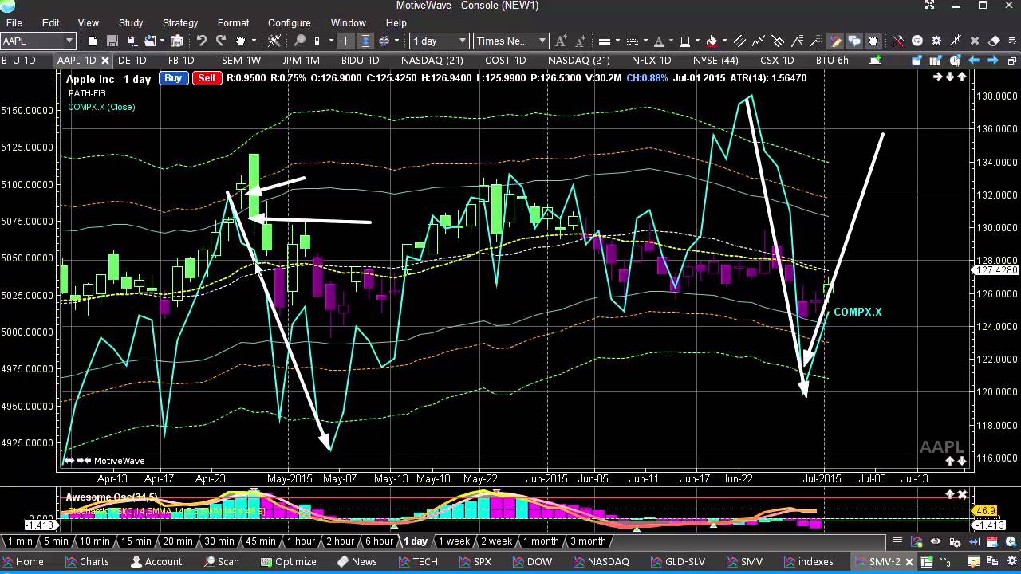Switch to the 2 hour interval
1021x574 pixels.
(x=340, y=541)
